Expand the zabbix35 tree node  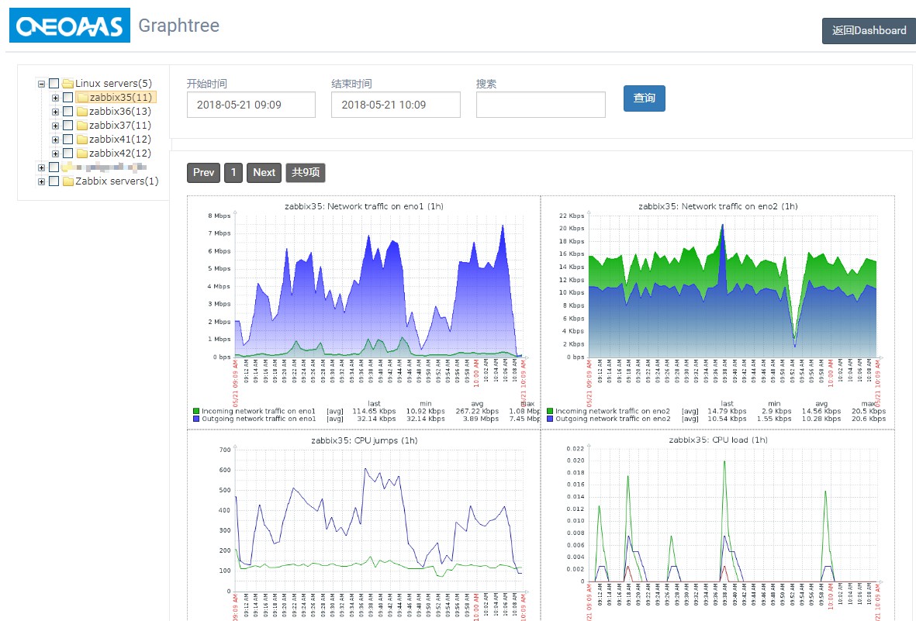pos(56,98)
